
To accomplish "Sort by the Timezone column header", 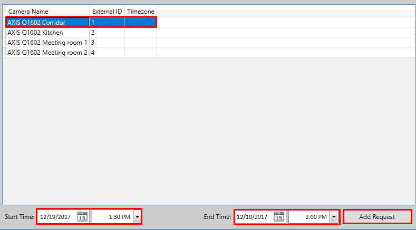I will 141,12.
